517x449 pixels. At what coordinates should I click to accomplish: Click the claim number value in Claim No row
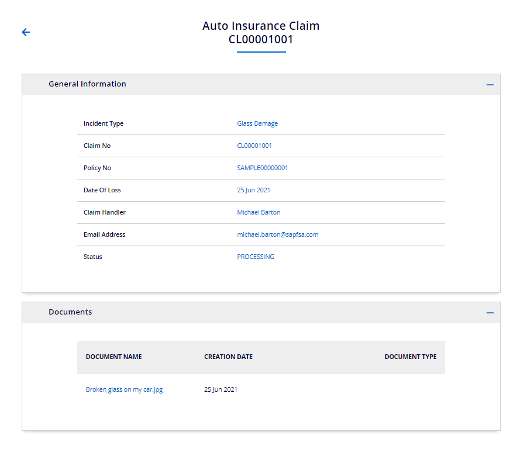pyautogui.click(x=254, y=146)
